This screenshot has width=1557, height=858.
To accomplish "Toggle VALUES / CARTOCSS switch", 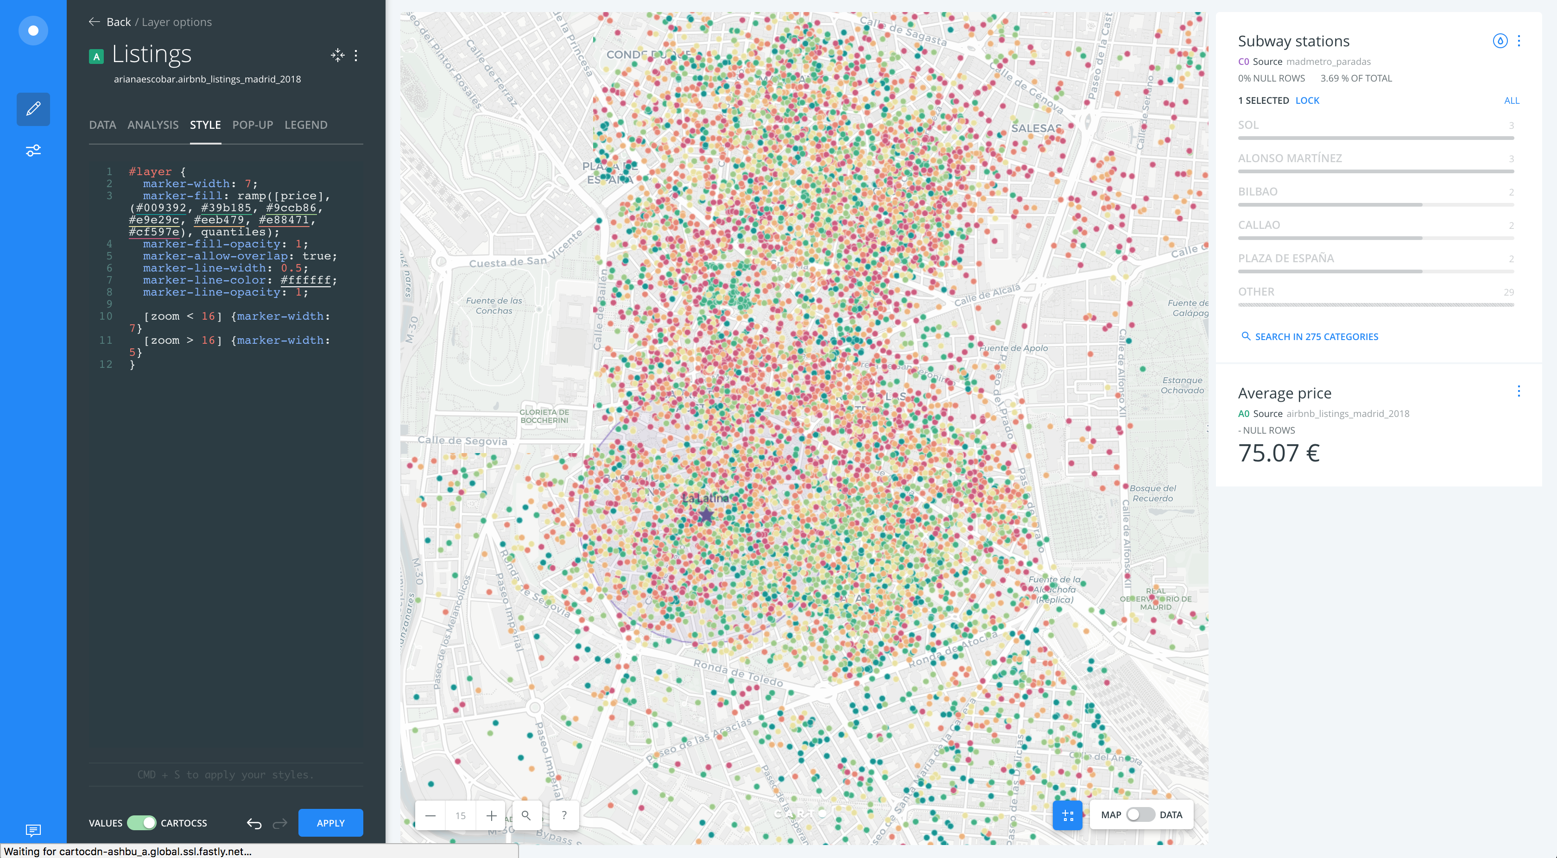I will point(142,823).
